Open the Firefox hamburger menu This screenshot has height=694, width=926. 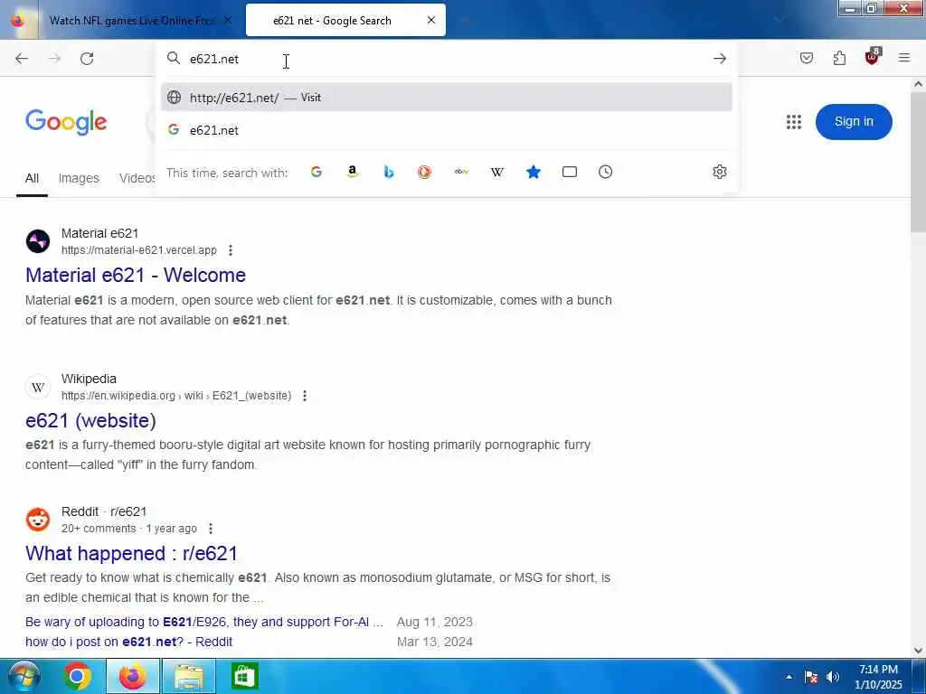tap(904, 58)
